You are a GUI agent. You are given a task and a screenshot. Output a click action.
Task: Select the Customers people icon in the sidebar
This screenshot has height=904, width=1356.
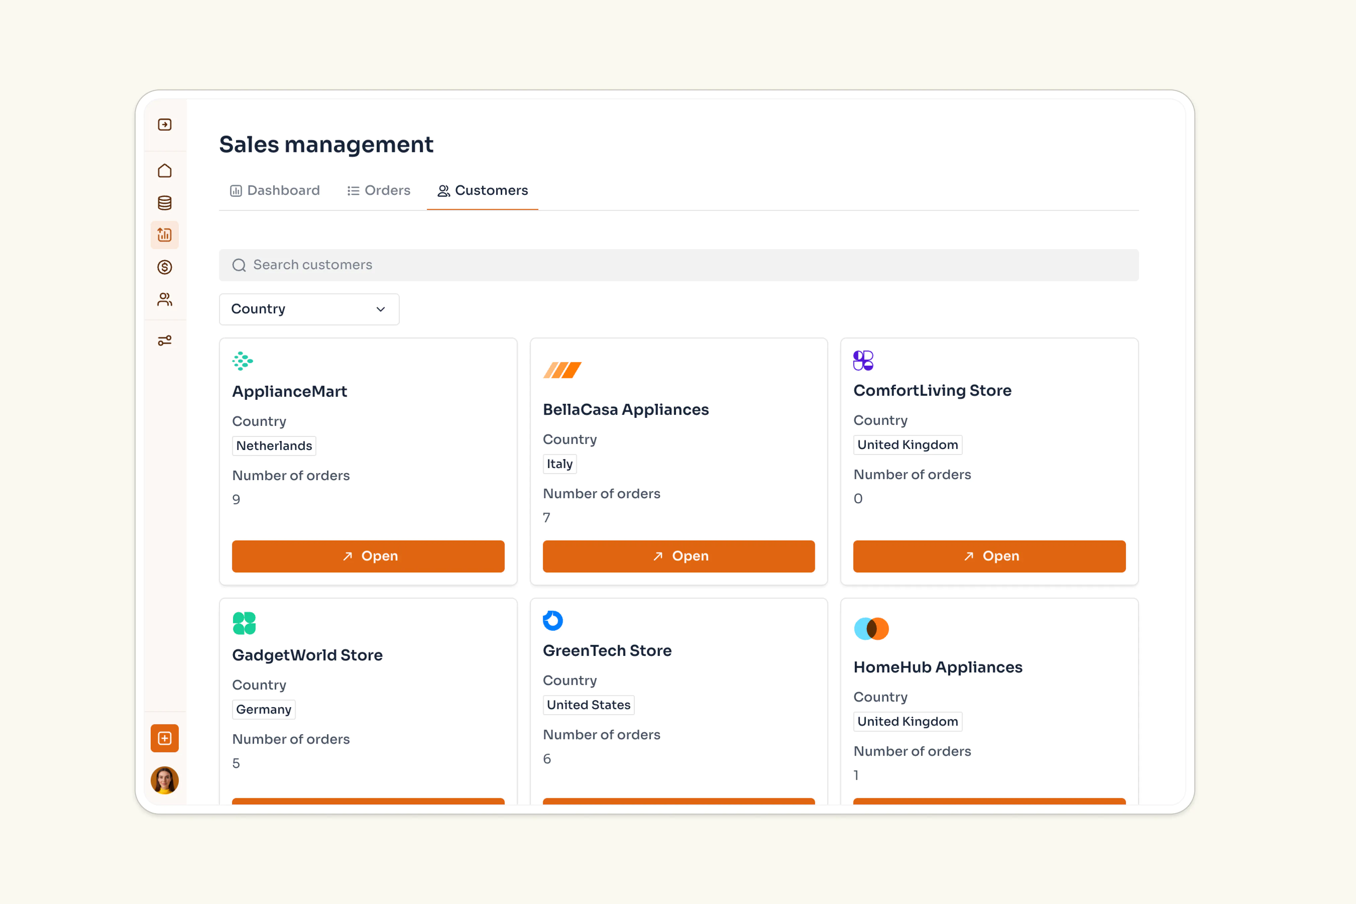164,299
